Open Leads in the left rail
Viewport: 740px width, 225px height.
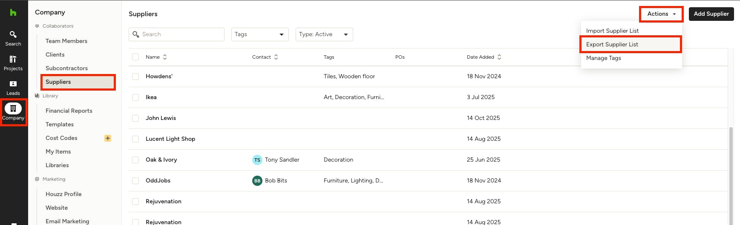tap(13, 88)
